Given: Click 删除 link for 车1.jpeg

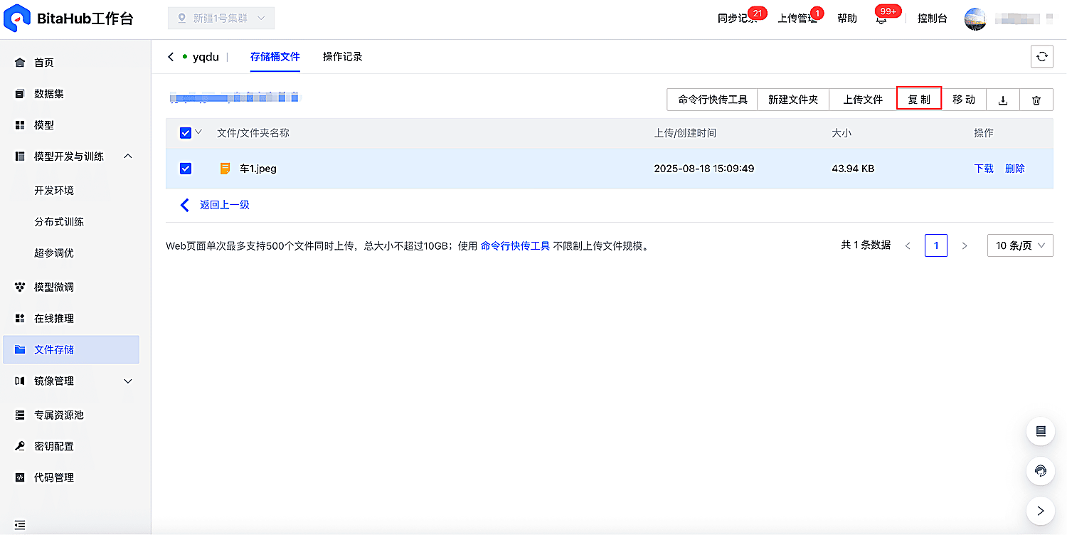Looking at the screenshot, I should pyautogui.click(x=1015, y=169).
